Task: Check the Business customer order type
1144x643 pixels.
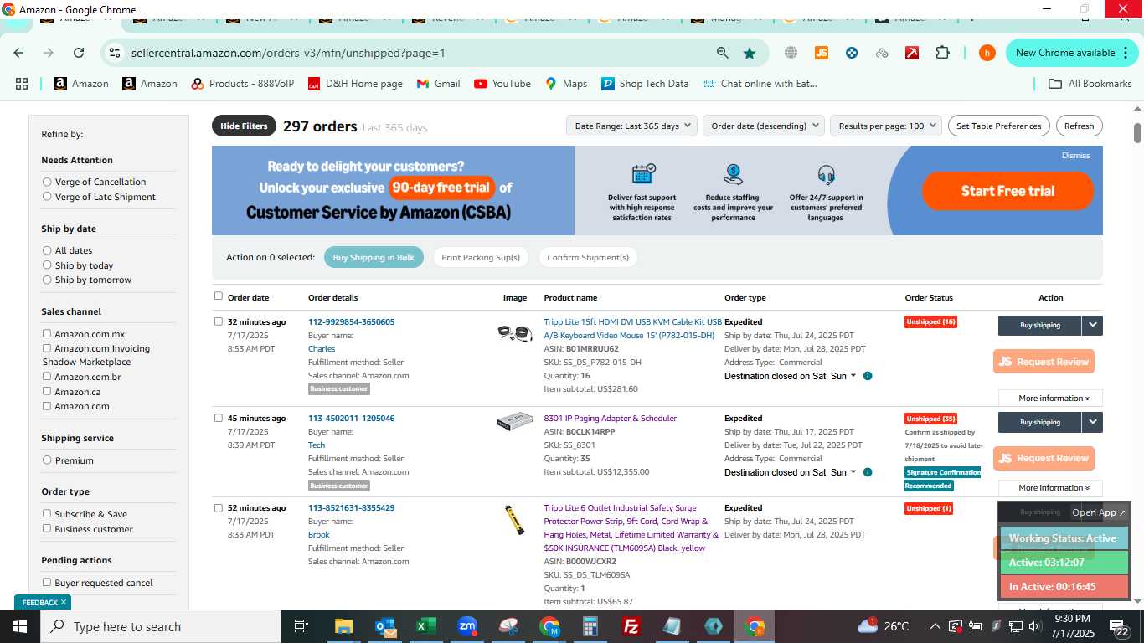Action: (x=47, y=529)
